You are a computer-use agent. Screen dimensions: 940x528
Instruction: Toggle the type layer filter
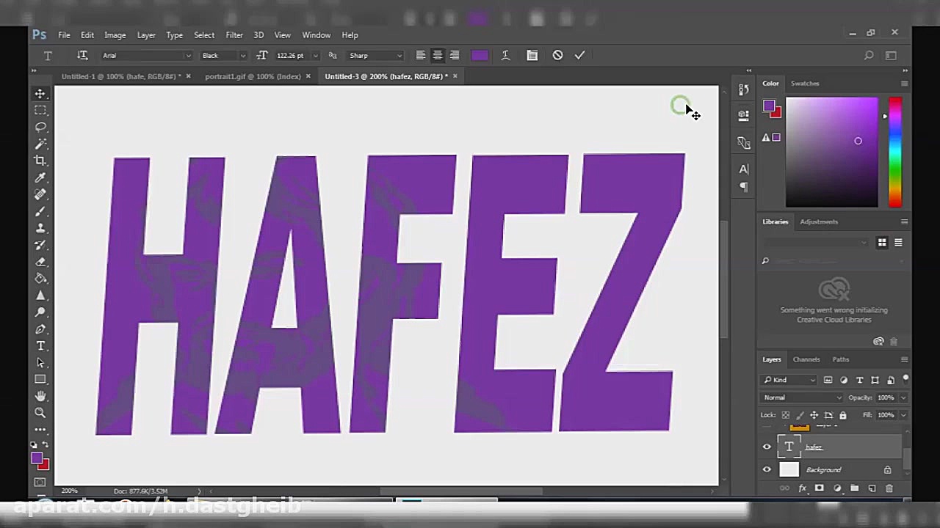coord(859,380)
